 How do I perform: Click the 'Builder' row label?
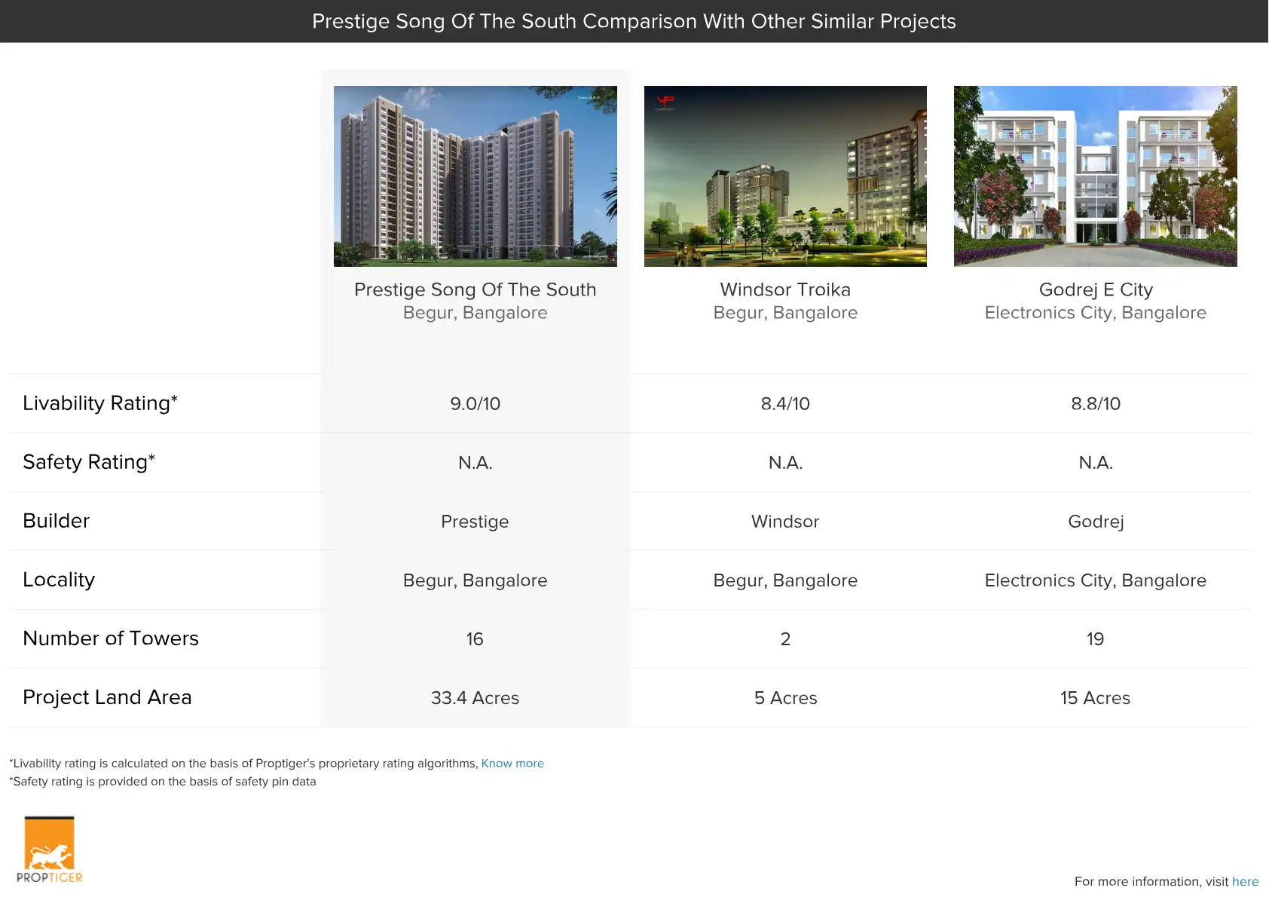(56, 521)
